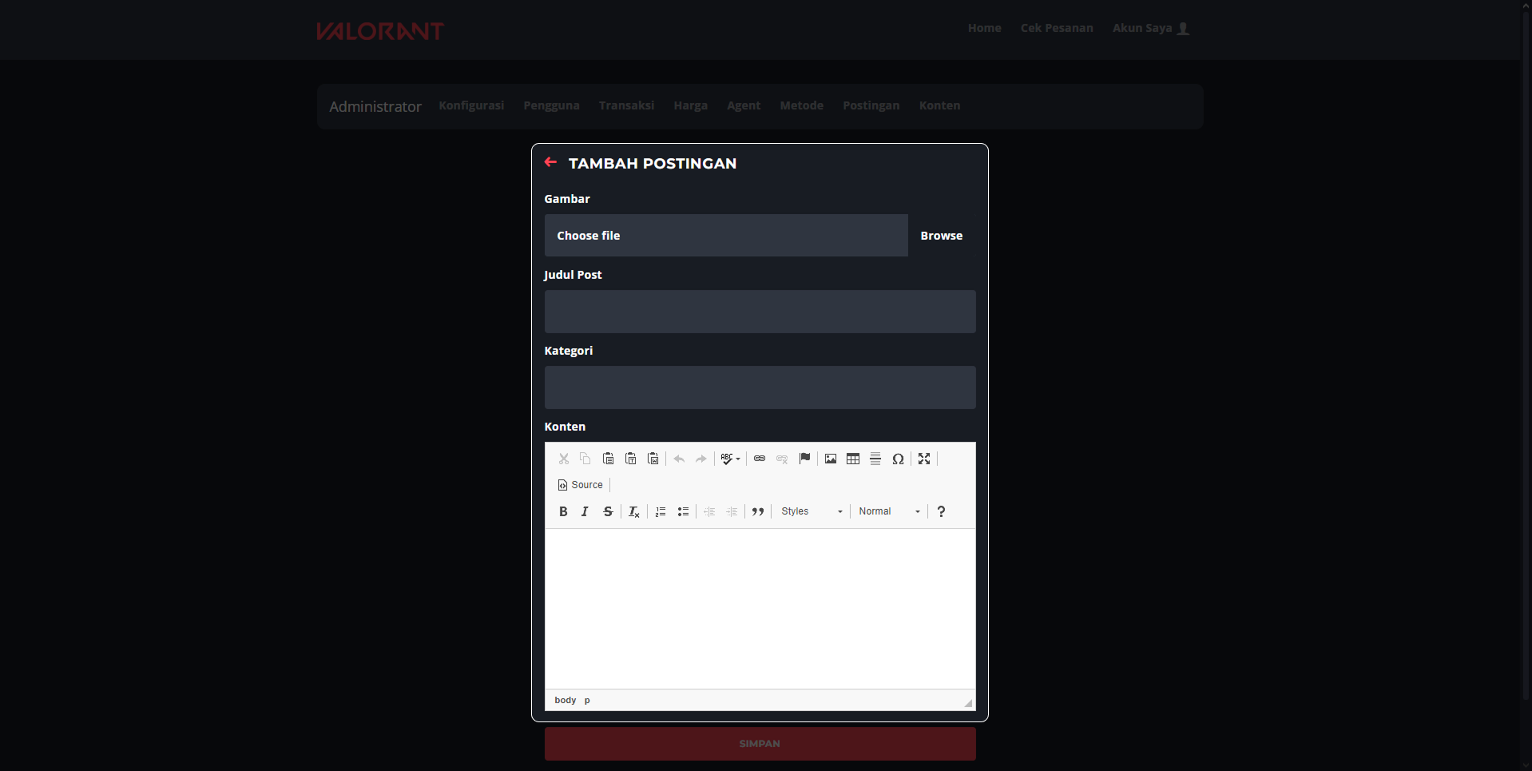
Task: Click the Paste icon in editor toolbar
Action: coord(608,459)
